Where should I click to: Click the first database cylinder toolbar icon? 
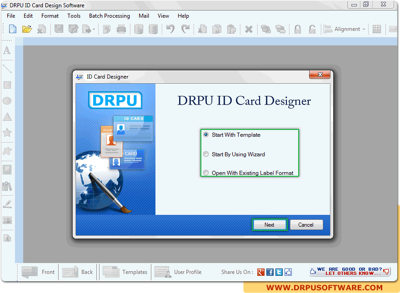(x=139, y=29)
